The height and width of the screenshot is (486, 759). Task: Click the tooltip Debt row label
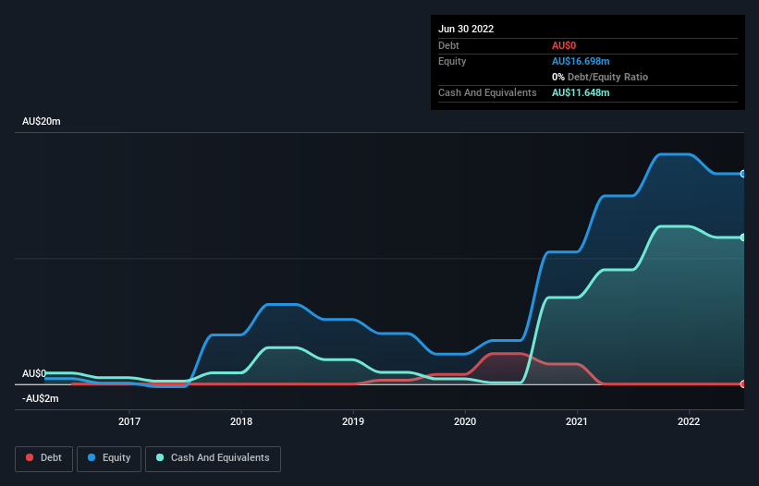click(x=448, y=45)
